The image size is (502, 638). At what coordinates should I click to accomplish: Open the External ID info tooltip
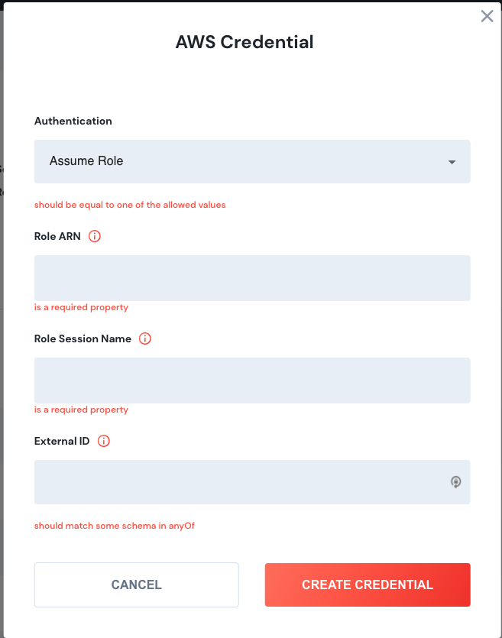click(x=104, y=441)
